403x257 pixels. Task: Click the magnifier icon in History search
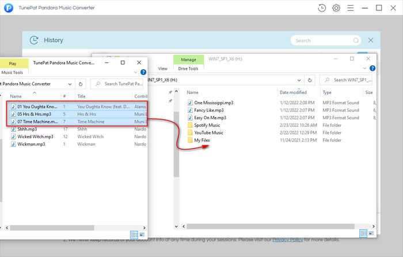pyautogui.click(x=356, y=40)
